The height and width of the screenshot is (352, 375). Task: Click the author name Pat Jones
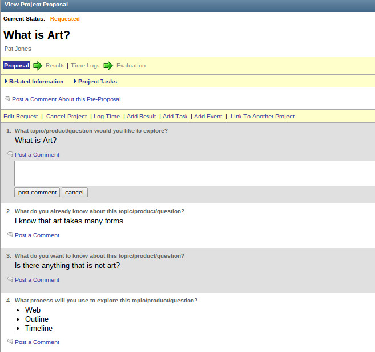coord(18,49)
